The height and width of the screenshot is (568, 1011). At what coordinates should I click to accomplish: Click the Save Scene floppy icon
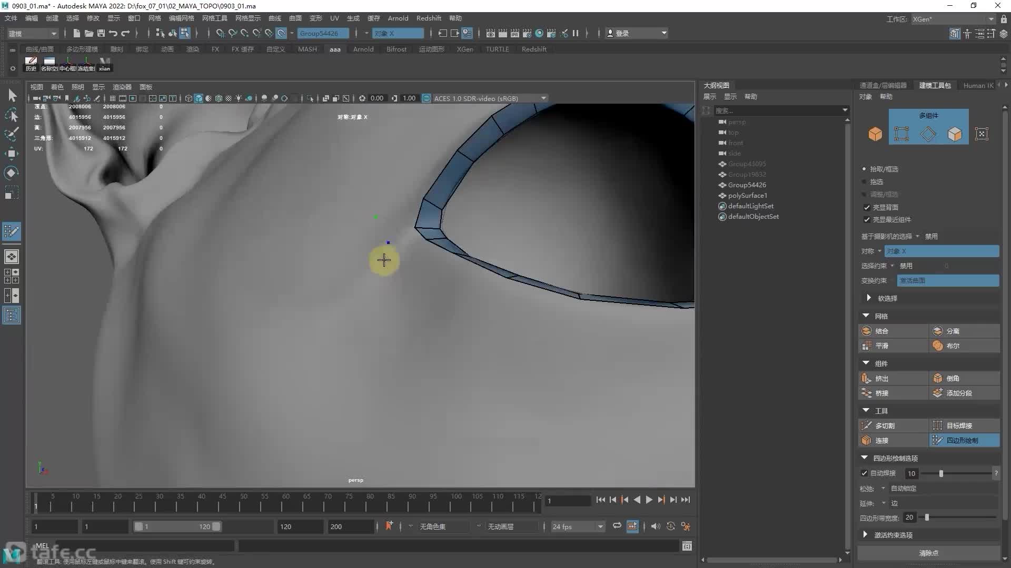click(101, 33)
